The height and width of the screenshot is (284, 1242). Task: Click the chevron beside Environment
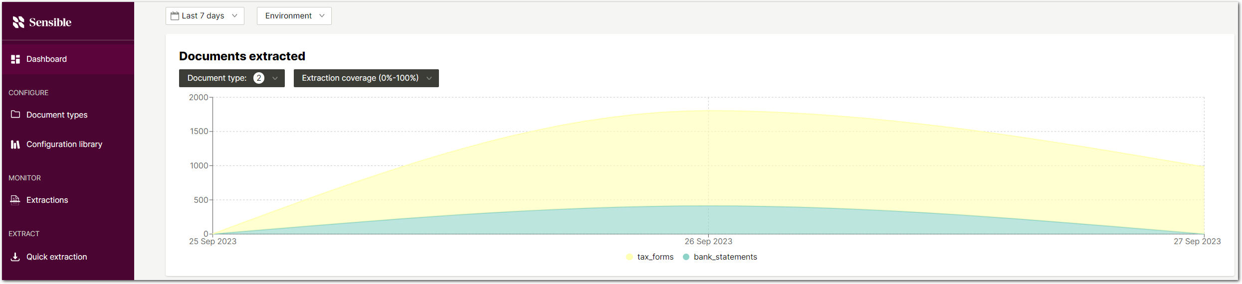pos(322,16)
